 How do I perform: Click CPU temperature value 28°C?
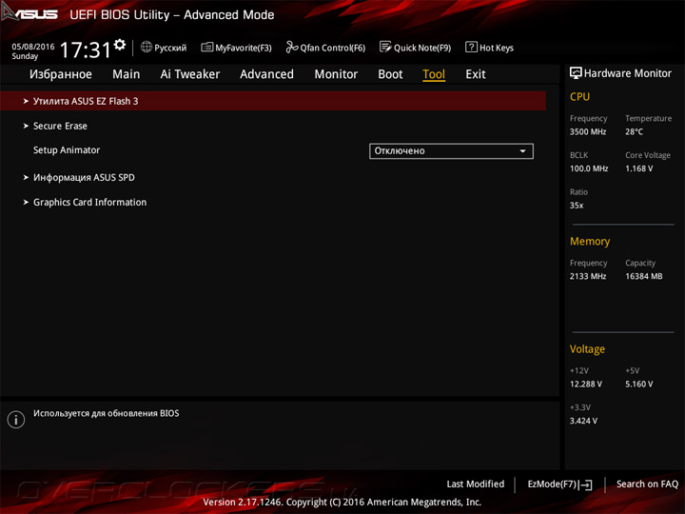pyautogui.click(x=634, y=131)
